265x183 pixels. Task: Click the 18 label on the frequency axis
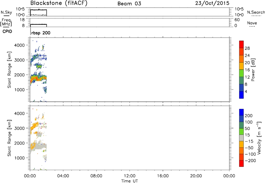pyautogui.click(x=22, y=20)
